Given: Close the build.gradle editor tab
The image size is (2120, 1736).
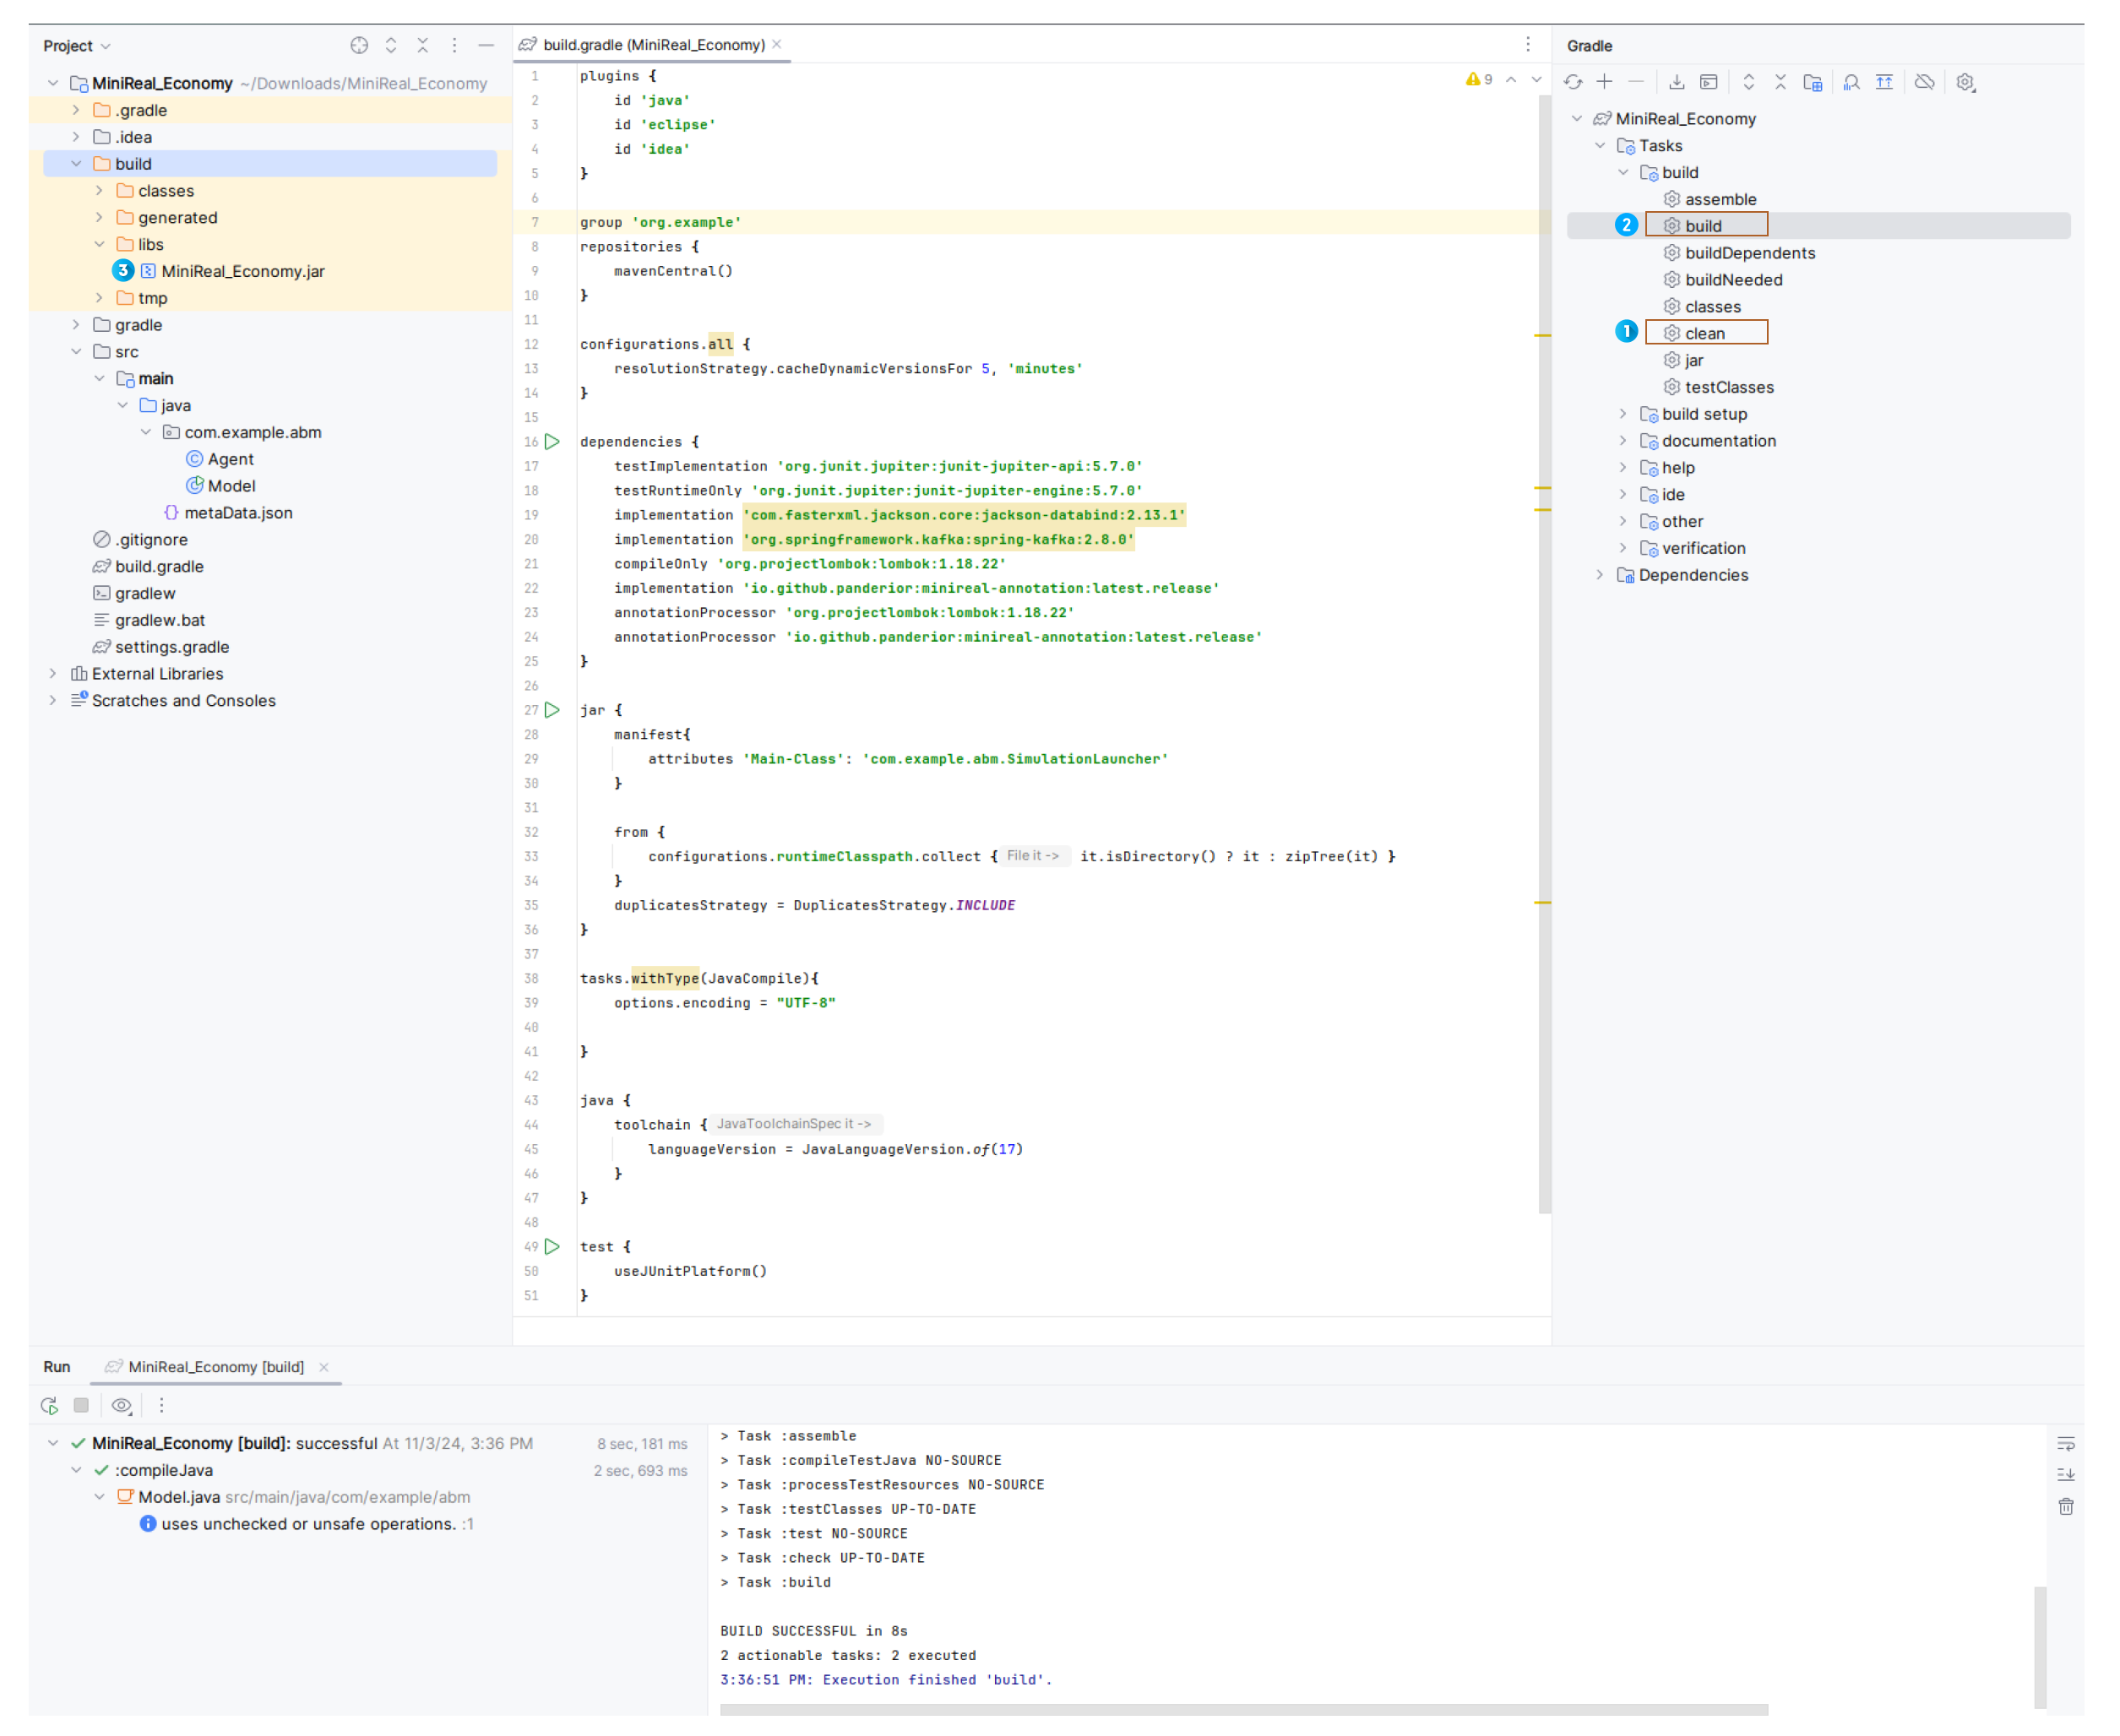Looking at the screenshot, I should 777,44.
